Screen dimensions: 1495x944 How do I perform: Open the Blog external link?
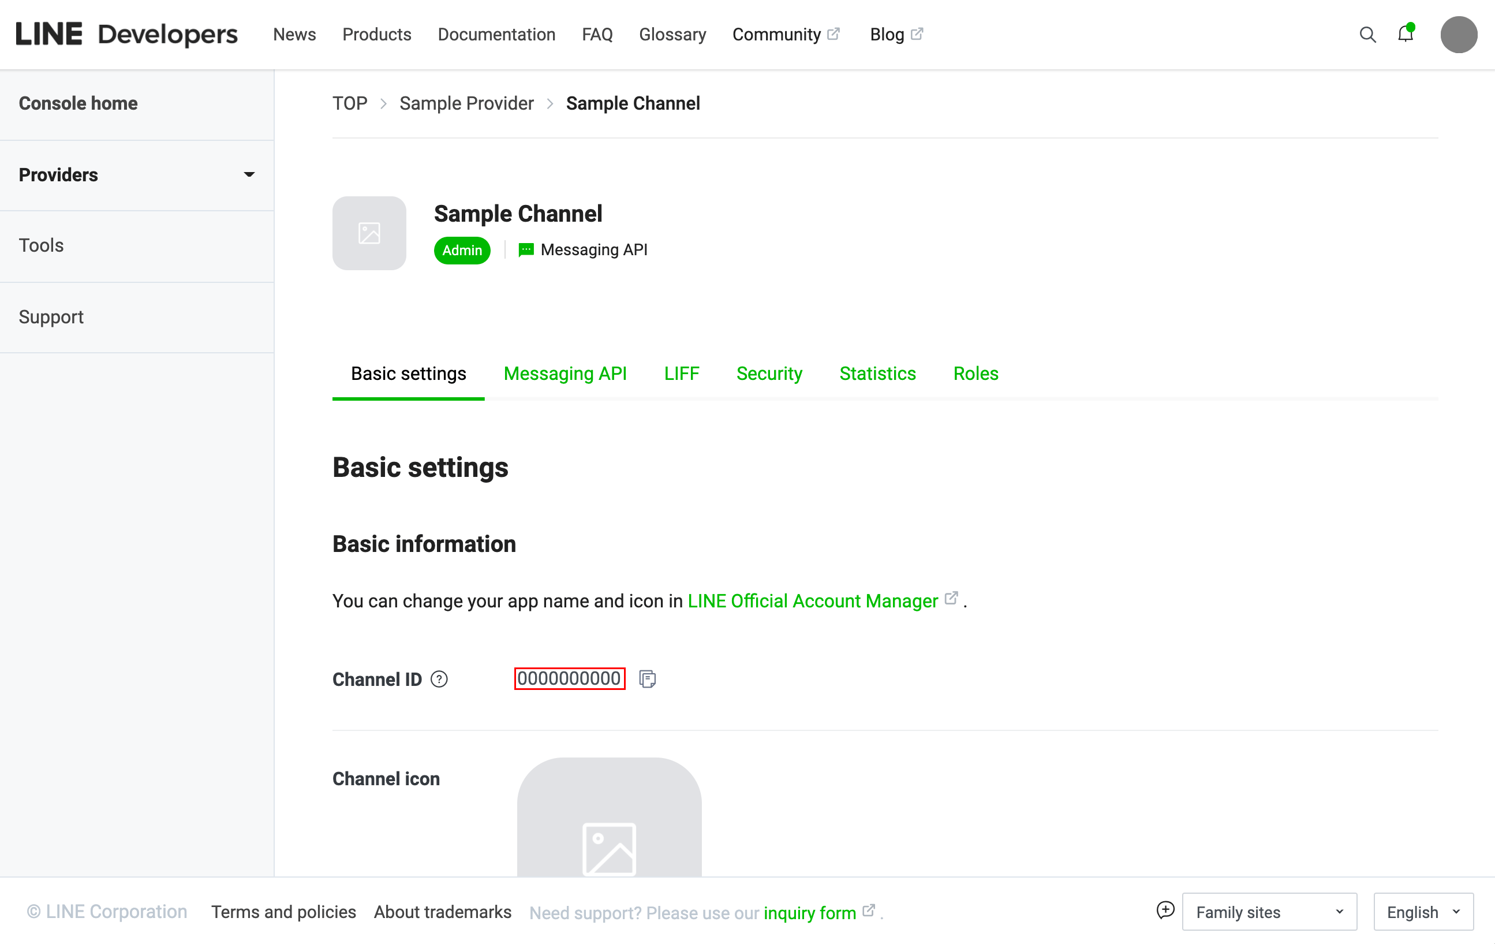[896, 35]
